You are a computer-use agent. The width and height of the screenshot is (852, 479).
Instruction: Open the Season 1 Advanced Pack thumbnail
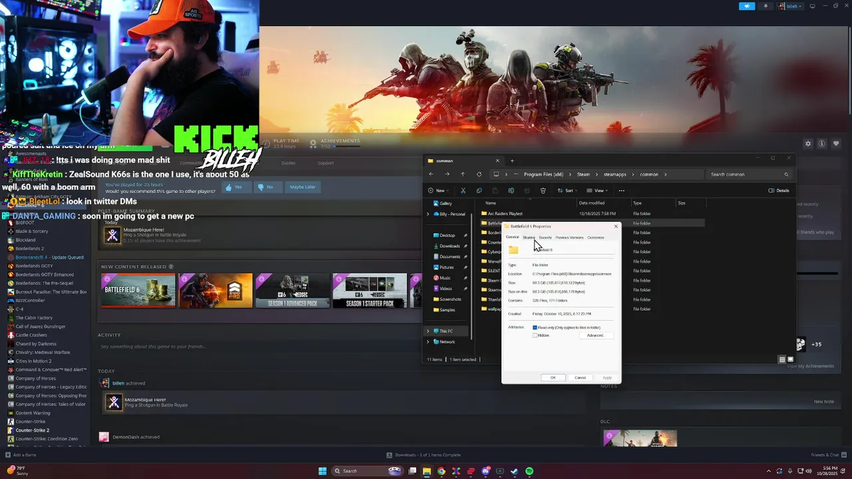click(292, 291)
